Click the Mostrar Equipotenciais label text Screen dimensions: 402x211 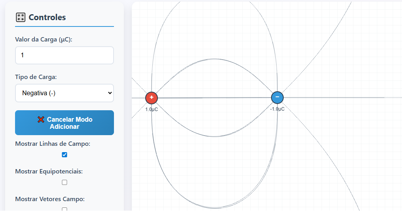[x=49, y=171]
